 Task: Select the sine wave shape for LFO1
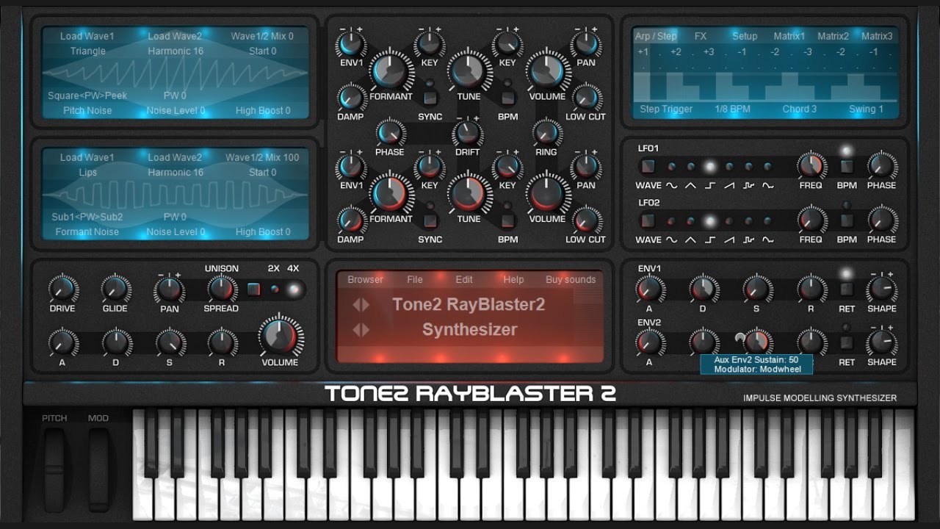coord(672,167)
